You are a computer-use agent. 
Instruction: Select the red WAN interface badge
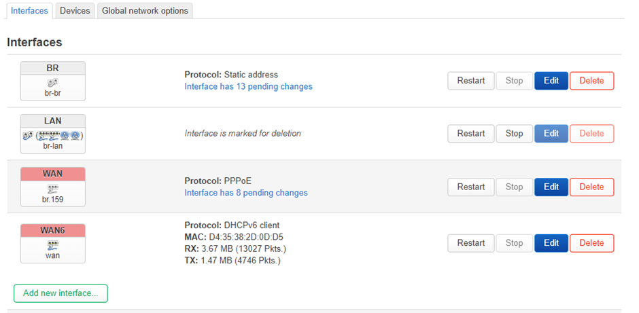click(x=53, y=174)
